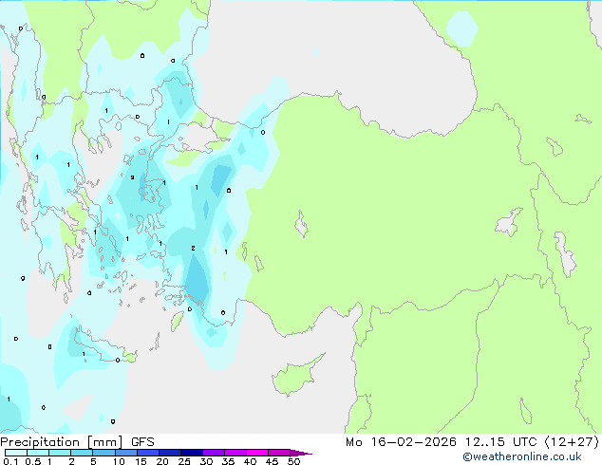Click the 'Precipitation [mm]' legend title
This screenshot has width=602, height=465.
tap(62, 442)
